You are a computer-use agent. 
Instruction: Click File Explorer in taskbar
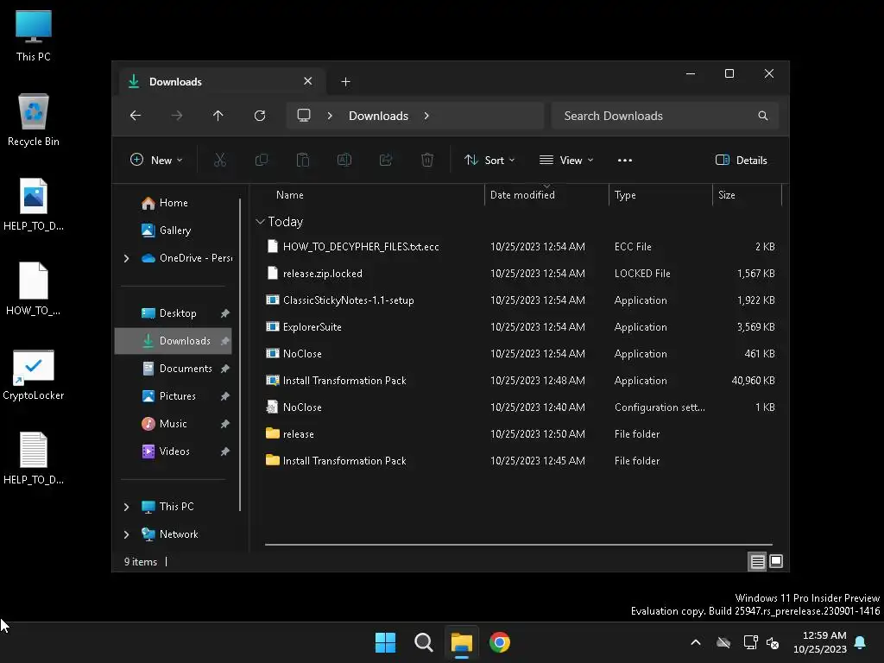[462, 642]
